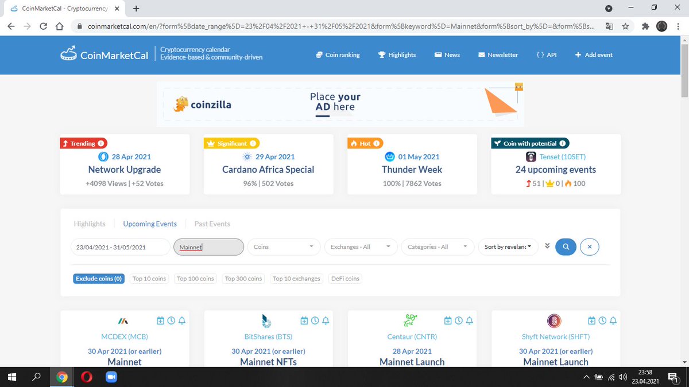Click the MCDEX coin logo

[x=124, y=321]
